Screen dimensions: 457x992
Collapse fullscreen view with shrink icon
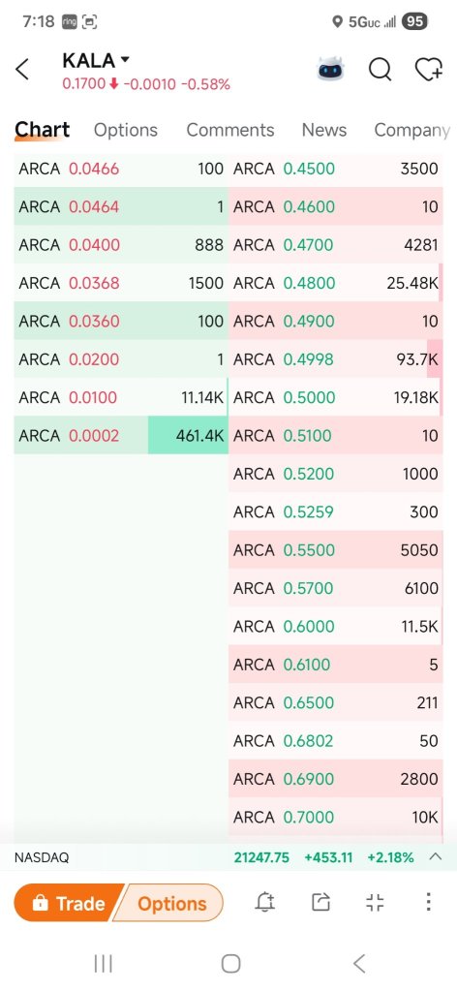375,902
